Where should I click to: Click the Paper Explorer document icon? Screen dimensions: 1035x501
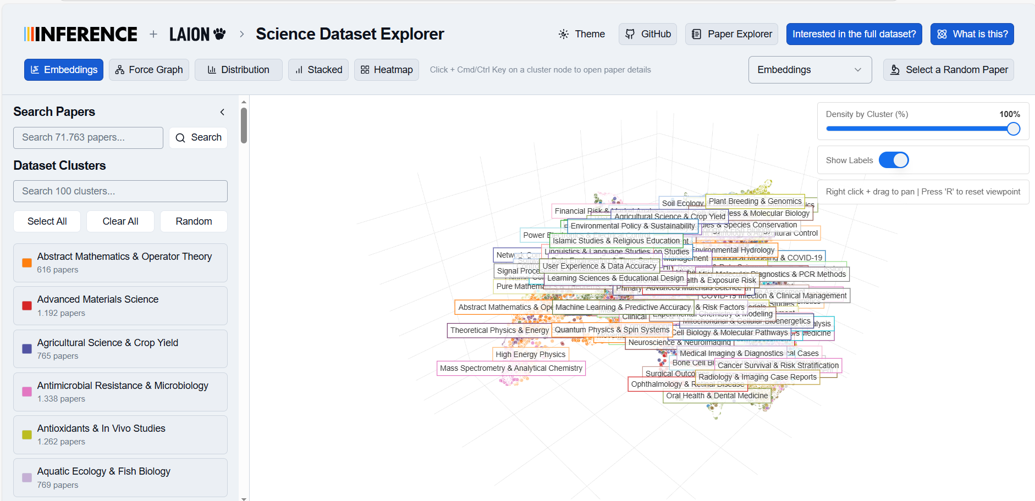point(696,34)
